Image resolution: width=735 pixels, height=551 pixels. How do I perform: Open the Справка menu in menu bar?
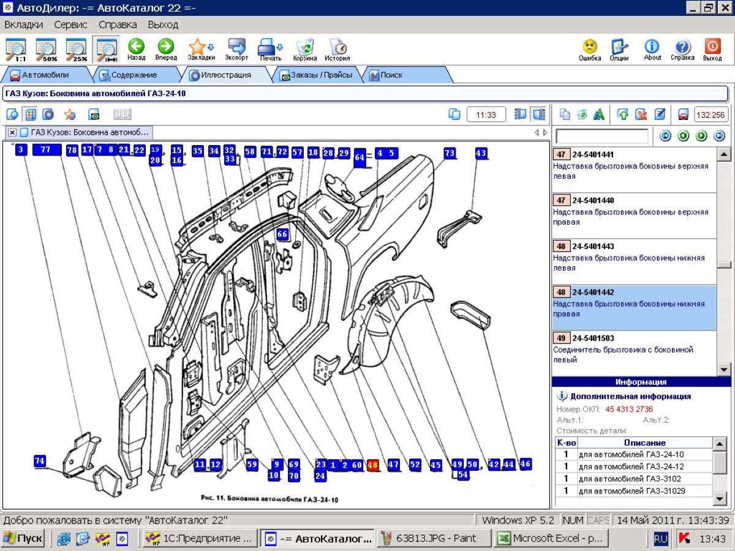[118, 25]
